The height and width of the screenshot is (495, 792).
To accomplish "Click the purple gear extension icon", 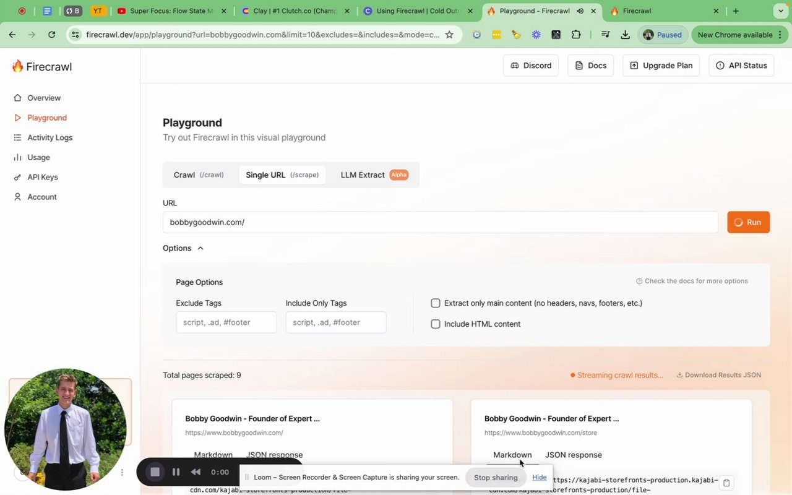I will coord(536,35).
